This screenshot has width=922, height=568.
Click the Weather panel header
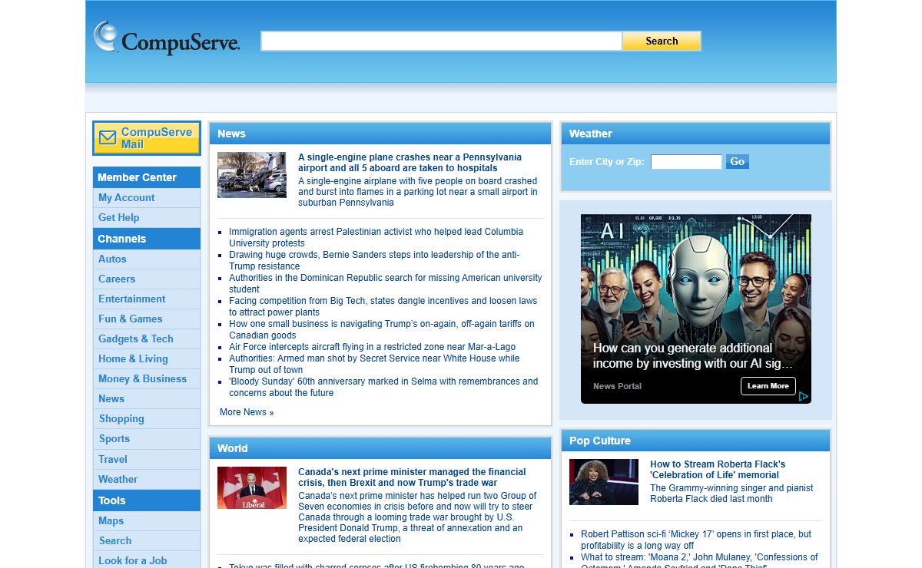tap(695, 134)
